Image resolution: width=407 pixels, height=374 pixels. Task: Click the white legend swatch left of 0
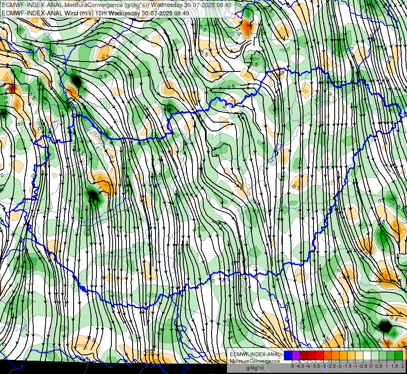click(367, 356)
